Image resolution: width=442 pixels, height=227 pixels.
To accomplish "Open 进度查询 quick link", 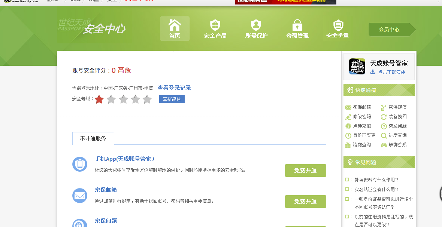I will [x=397, y=135].
